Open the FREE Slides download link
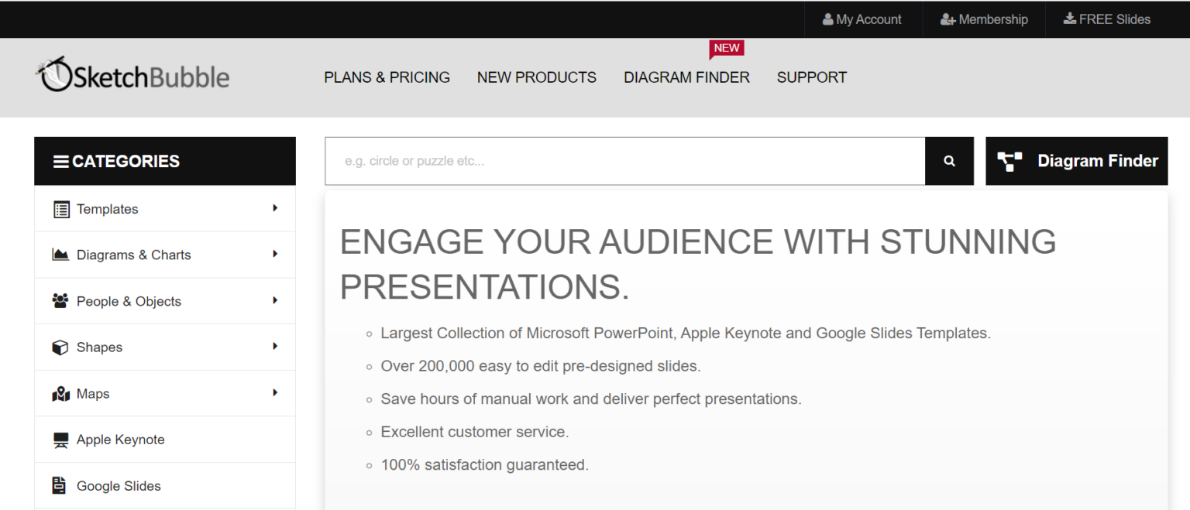 click(x=1106, y=19)
